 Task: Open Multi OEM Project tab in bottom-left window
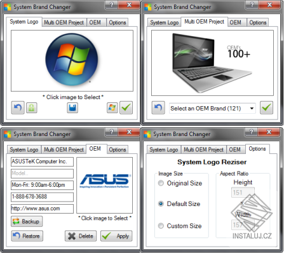click(64, 149)
